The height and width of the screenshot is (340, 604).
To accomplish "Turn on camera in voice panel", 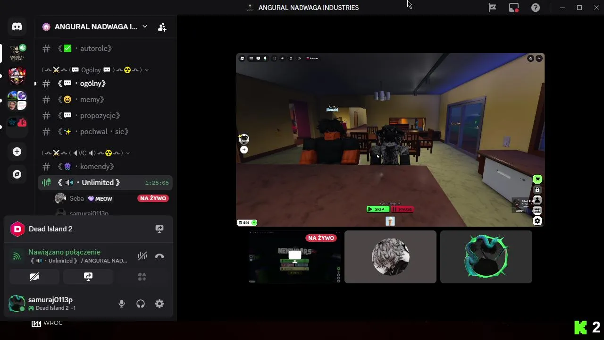I will (x=34, y=277).
